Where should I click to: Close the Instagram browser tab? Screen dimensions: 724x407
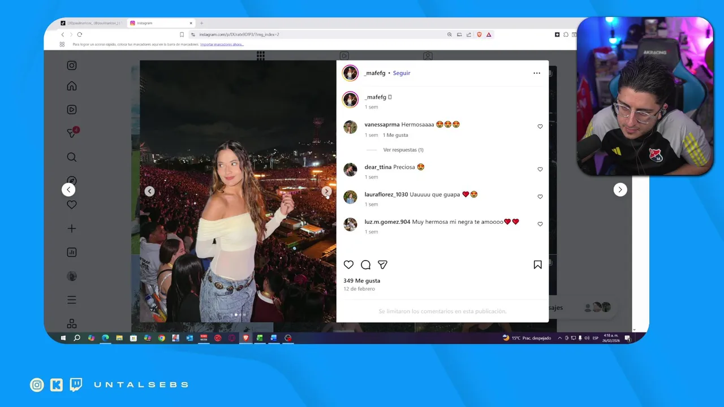[x=191, y=23]
